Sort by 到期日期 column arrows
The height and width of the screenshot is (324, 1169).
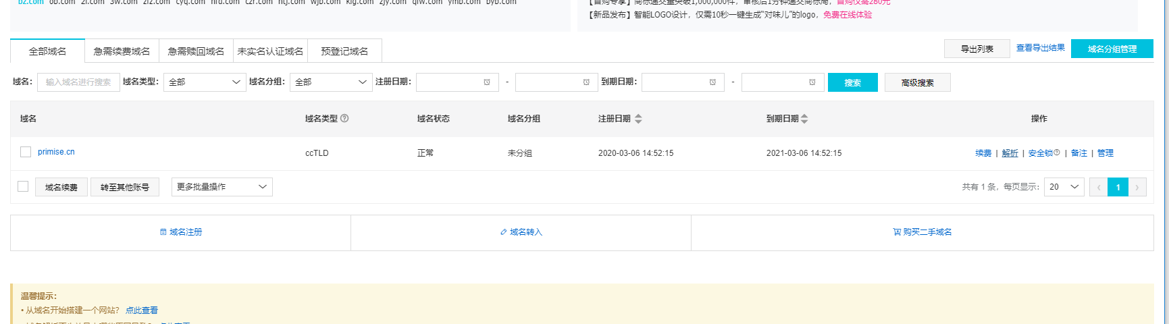[x=804, y=119]
